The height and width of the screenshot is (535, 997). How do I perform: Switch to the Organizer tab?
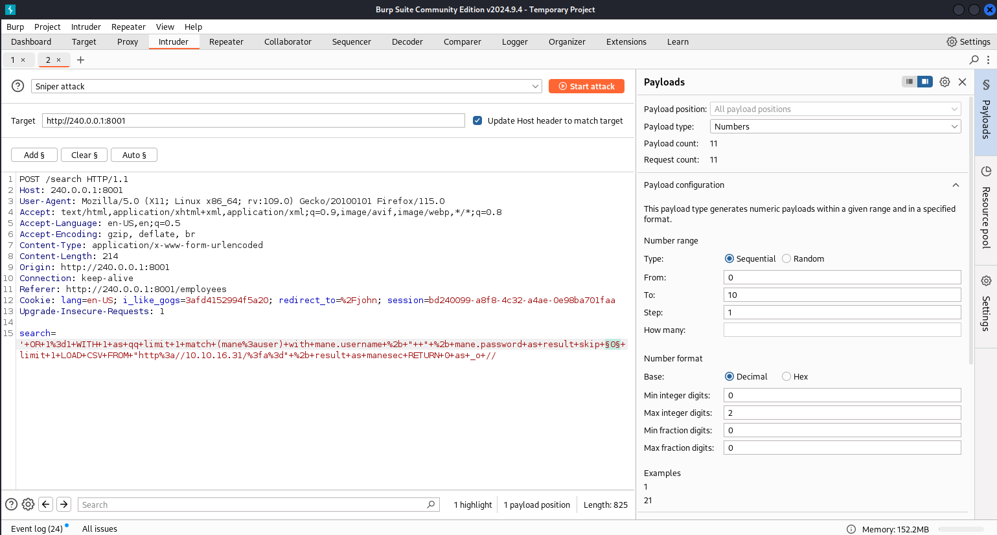(567, 41)
